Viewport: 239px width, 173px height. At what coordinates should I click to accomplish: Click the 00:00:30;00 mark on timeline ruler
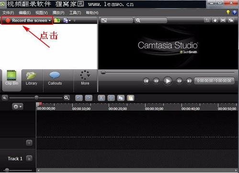(x=154, y=108)
